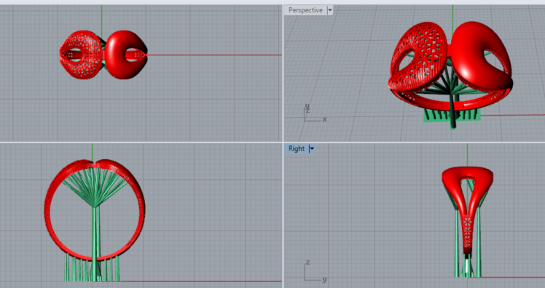
Task: Pick the green branching supports inside the ring
Action: tap(95, 188)
